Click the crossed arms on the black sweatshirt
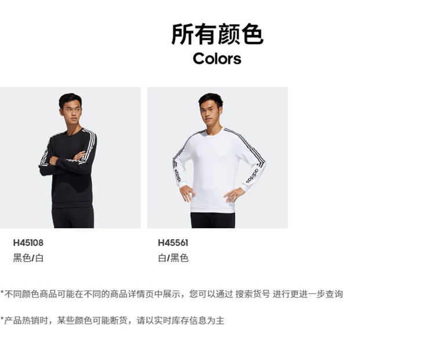This screenshot has width=435, height=349. point(68,161)
